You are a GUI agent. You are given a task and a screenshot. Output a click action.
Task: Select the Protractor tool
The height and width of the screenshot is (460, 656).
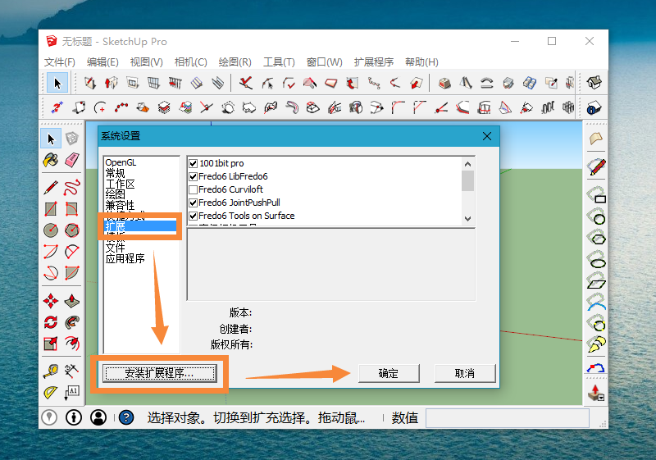point(51,392)
